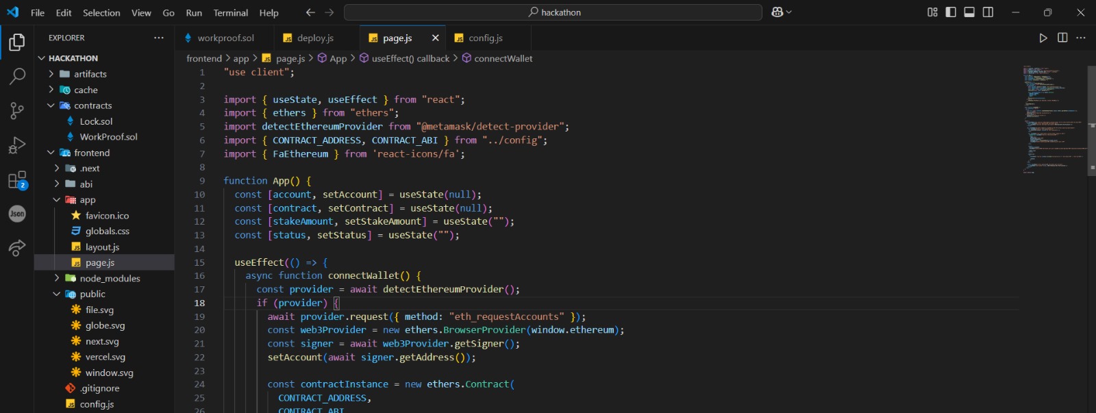
Task: Open the Json extension icon in activity bar
Action: (x=17, y=214)
